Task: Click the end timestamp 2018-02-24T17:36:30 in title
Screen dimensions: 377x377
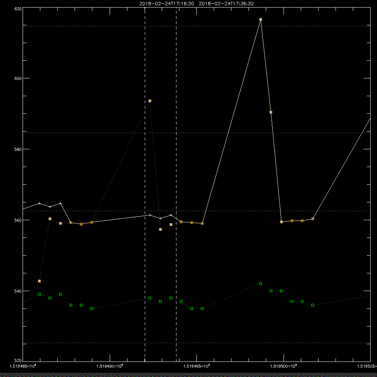Action: 226,4
